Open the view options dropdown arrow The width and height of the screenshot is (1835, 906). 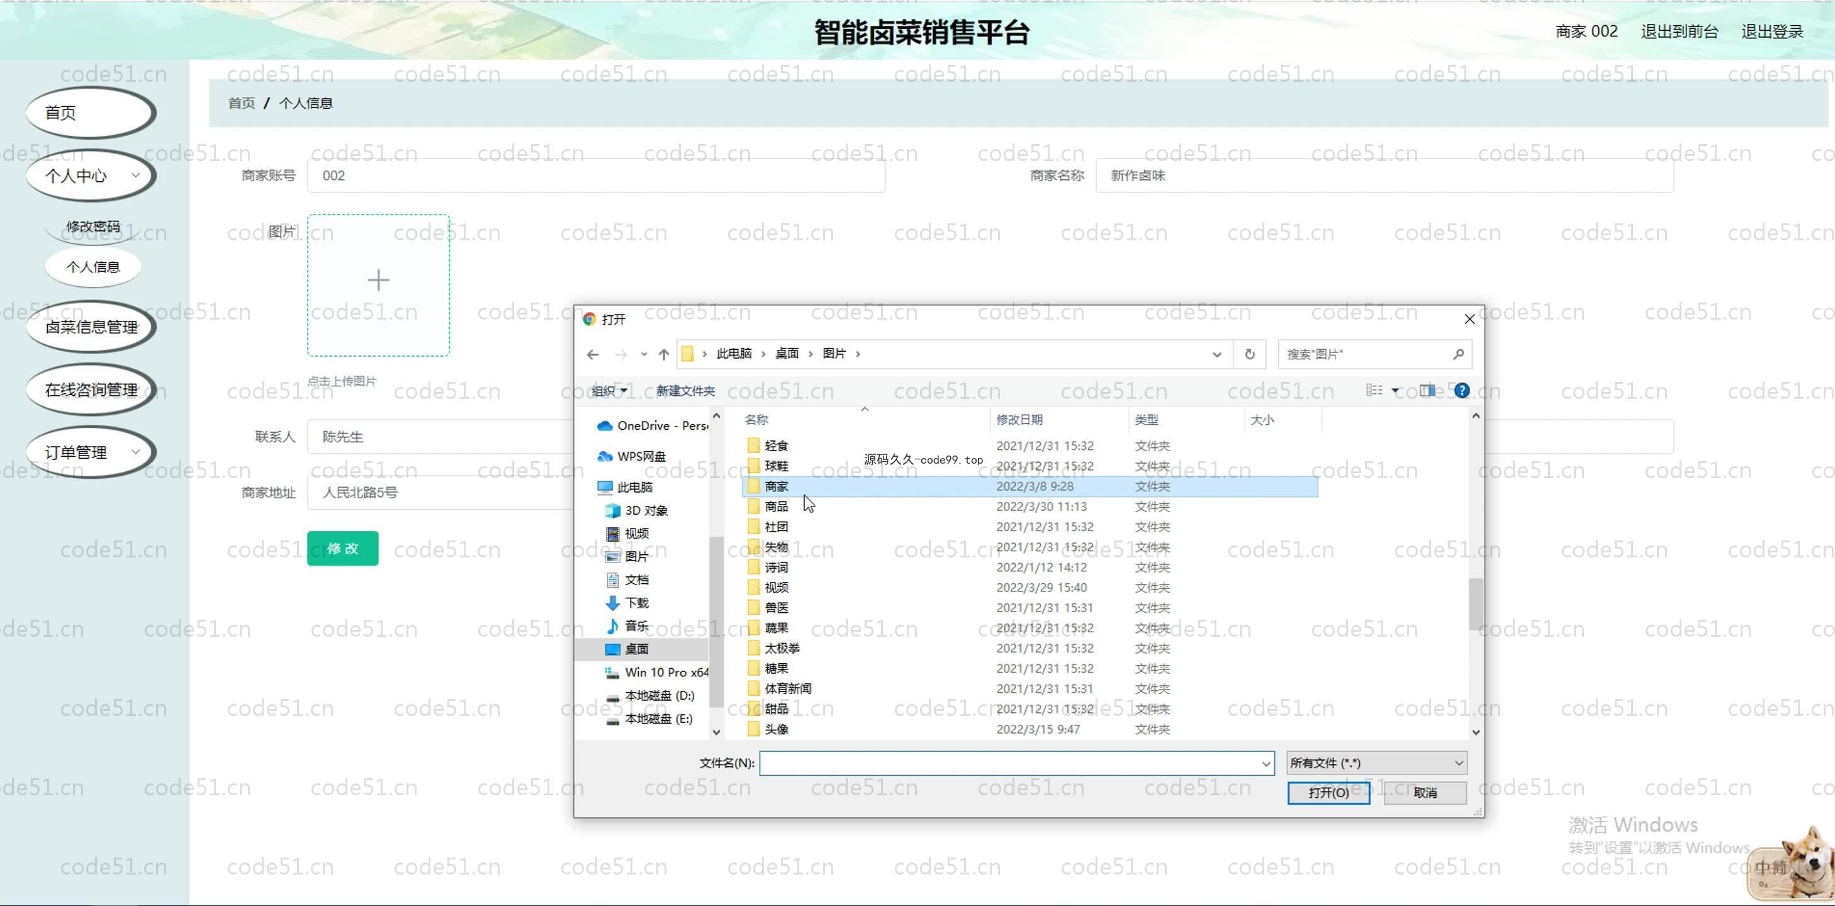point(1396,390)
